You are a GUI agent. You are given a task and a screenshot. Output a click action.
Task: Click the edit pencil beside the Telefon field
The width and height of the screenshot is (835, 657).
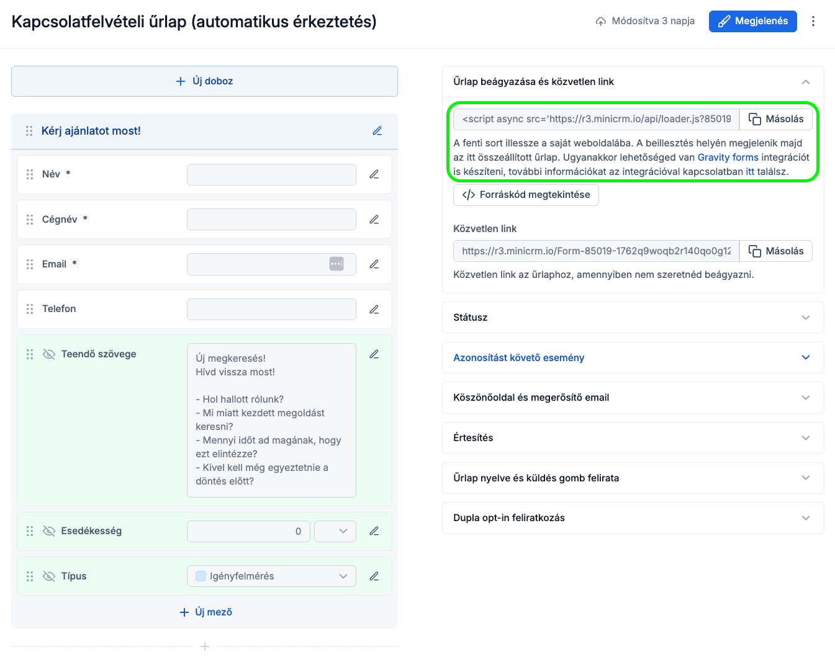[x=374, y=309]
